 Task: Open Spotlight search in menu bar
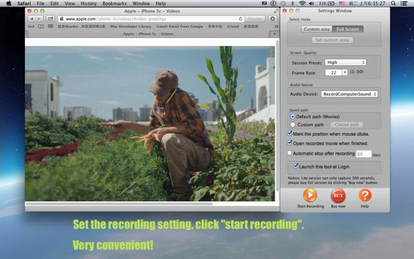[x=393, y=4]
